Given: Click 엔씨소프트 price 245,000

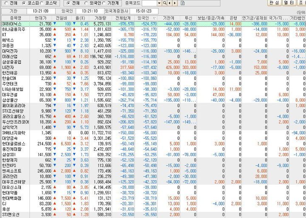Looking at the screenshot, I should tap(44, 171).
